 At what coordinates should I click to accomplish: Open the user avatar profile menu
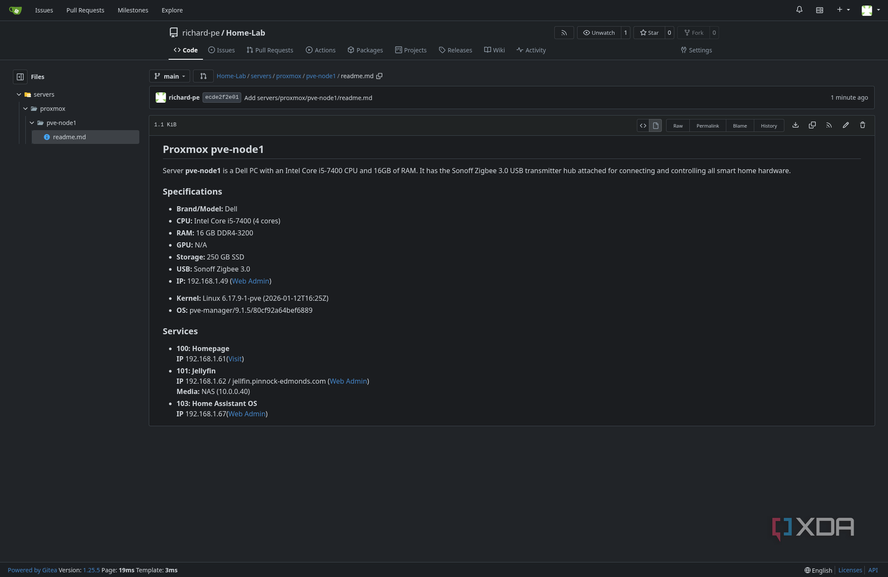870,10
